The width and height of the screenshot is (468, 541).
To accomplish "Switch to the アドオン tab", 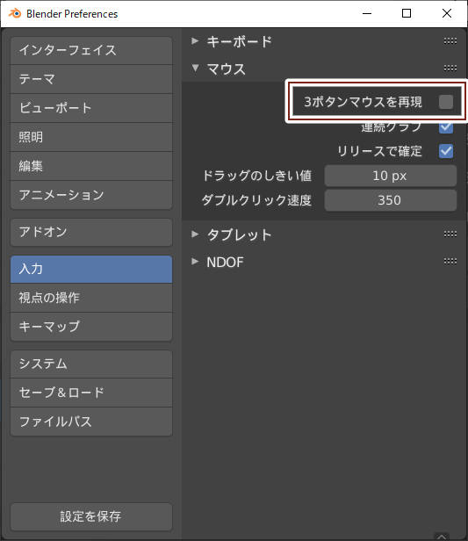I will pyautogui.click(x=91, y=232).
